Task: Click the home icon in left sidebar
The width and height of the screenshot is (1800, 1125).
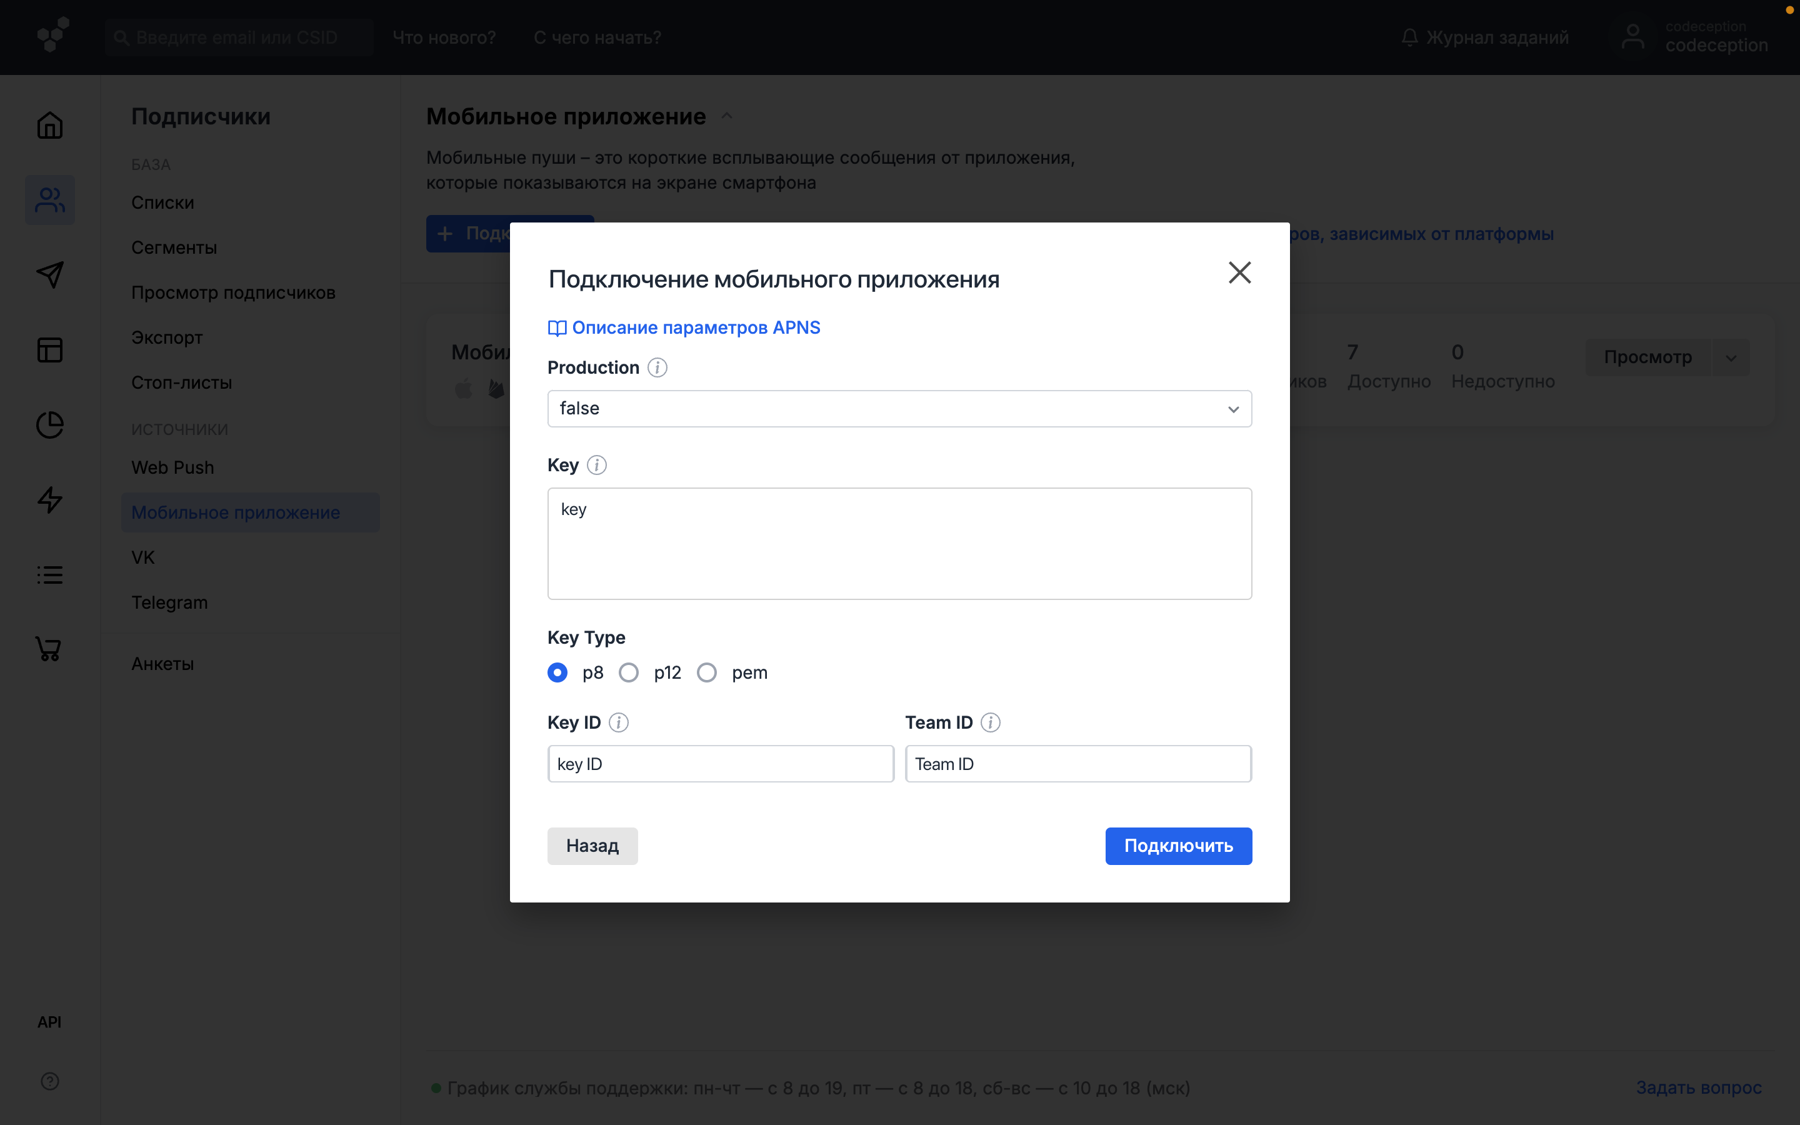Action: 50,125
